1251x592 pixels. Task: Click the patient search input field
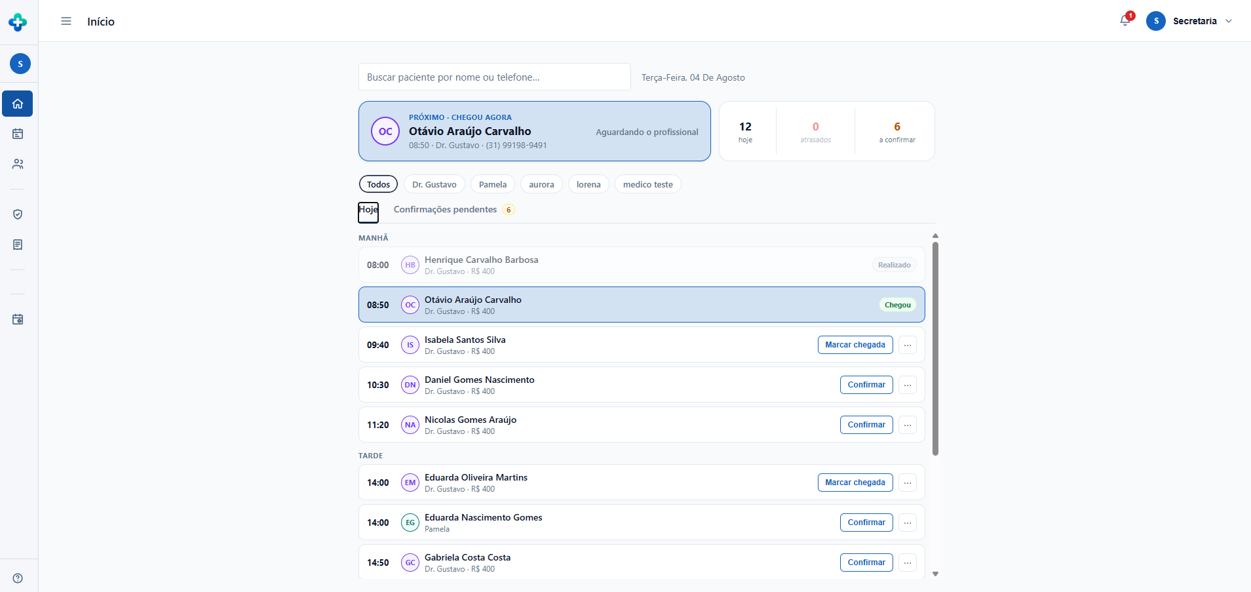495,77
